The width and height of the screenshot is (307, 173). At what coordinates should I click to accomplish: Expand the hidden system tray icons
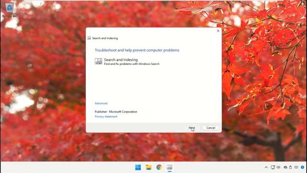pyautogui.click(x=266, y=167)
